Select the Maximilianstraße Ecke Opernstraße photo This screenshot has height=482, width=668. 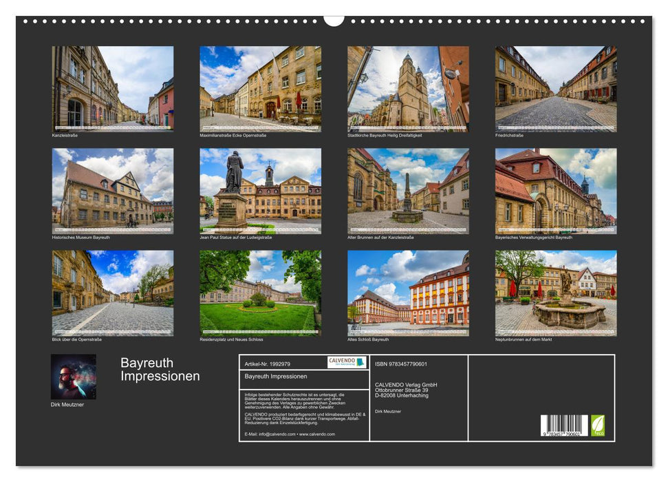[x=258, y=90]
